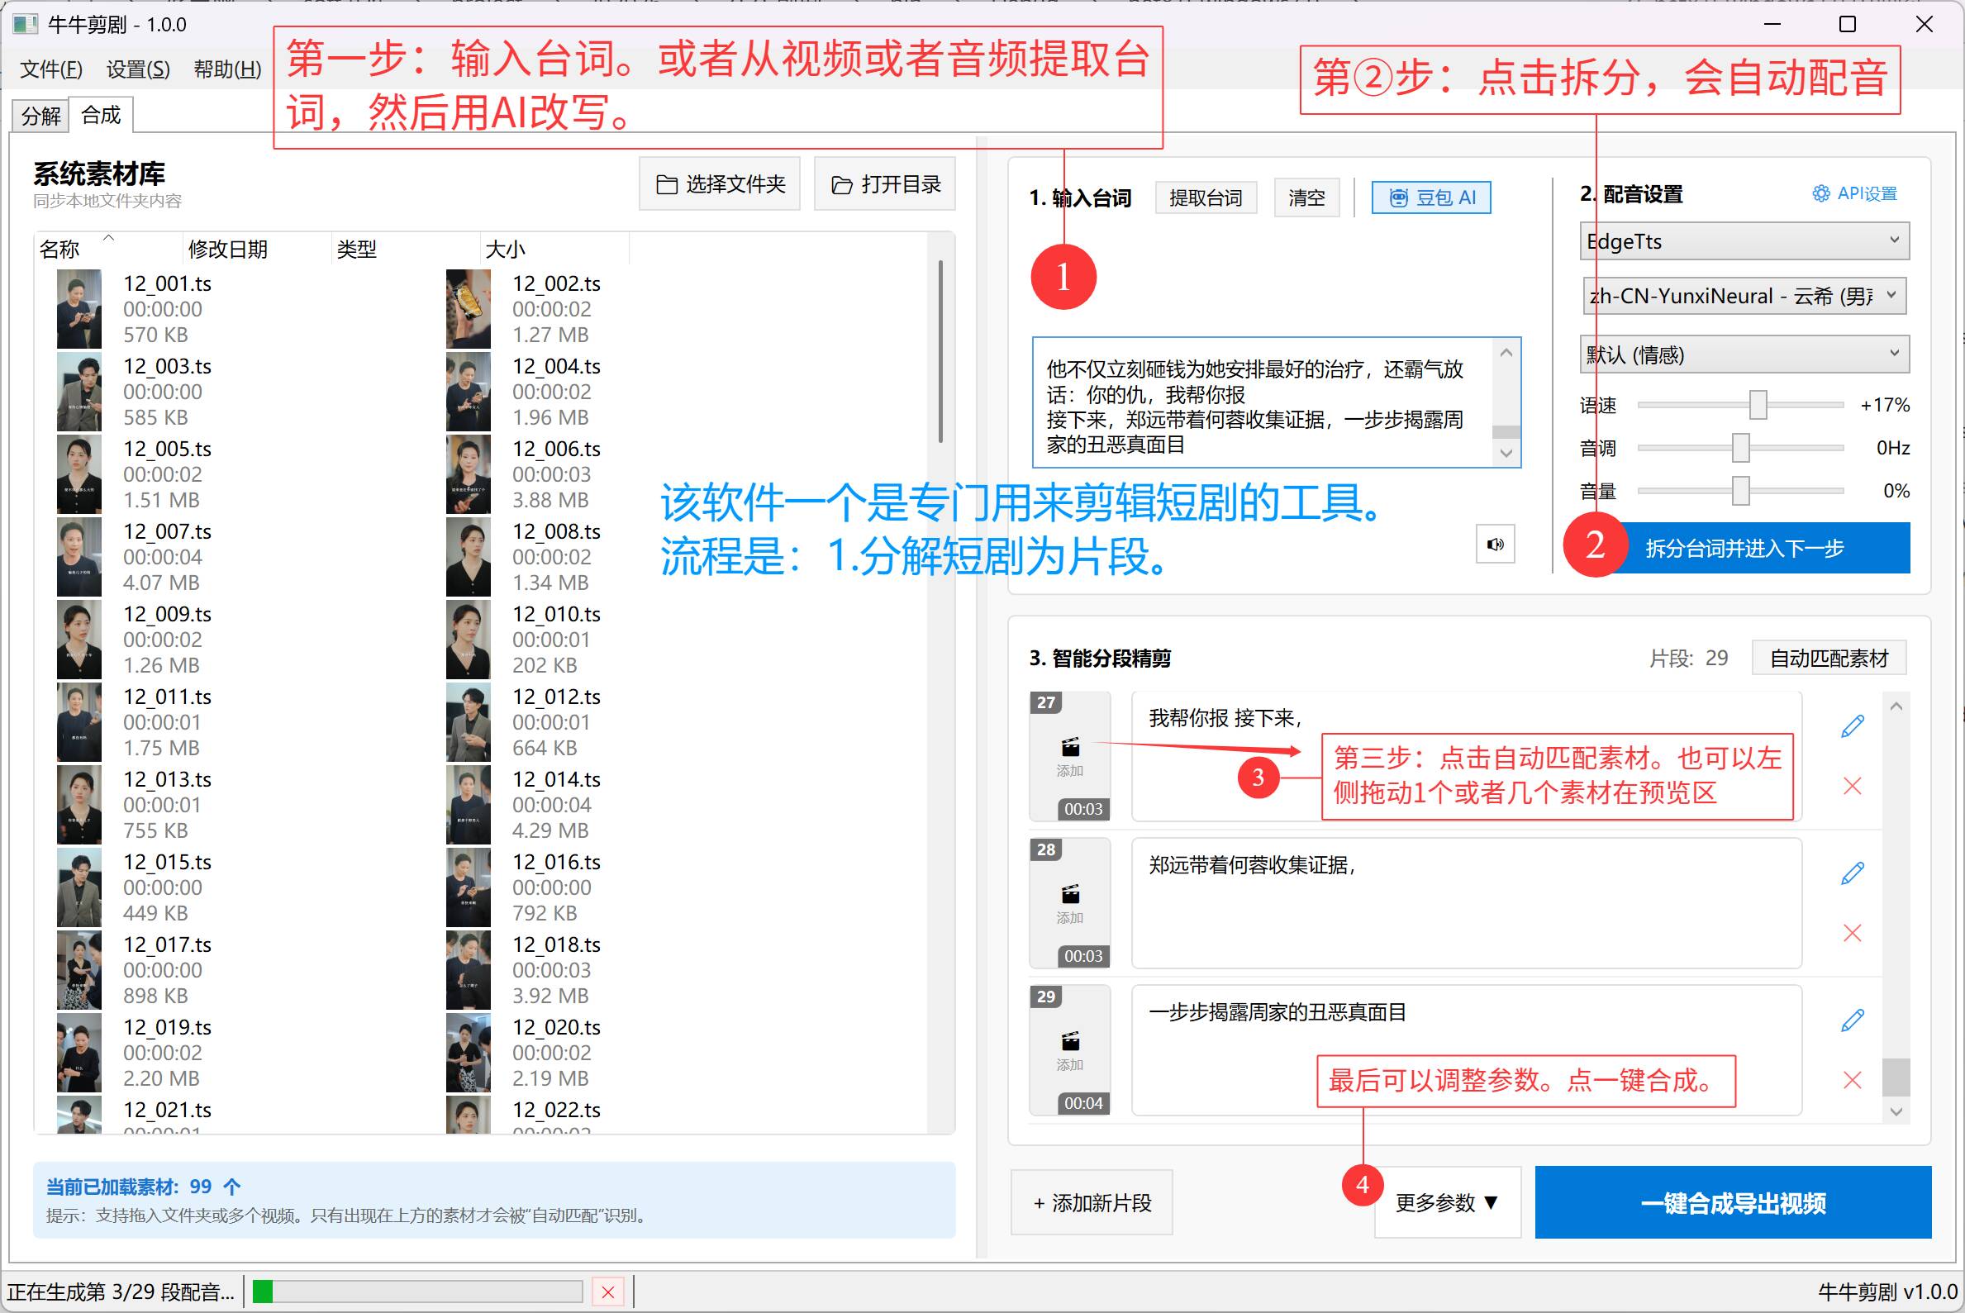The image size is (1965, 1313).
Task: Click 一键合成导出视频 button
Action: (1732, 1202)
